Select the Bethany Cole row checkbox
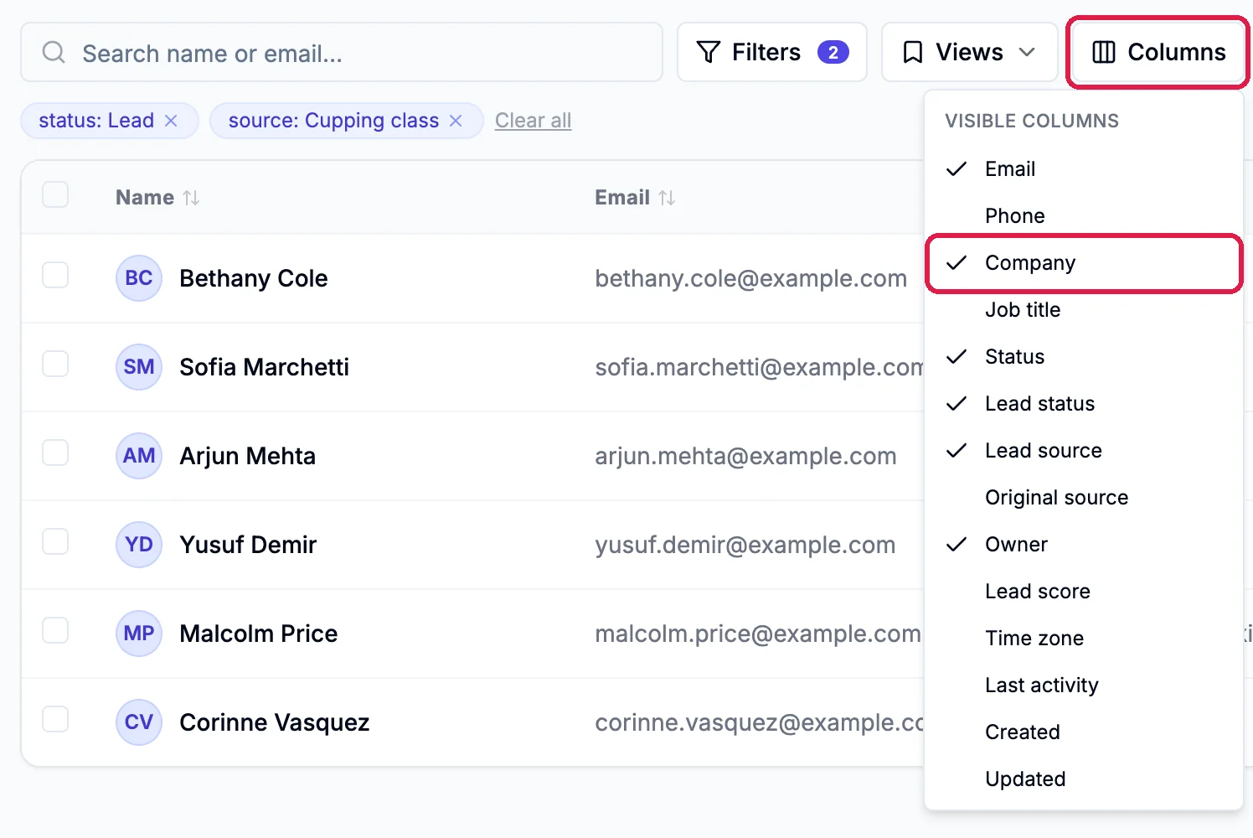1253x838 pixels. click(x=55, y=275)
